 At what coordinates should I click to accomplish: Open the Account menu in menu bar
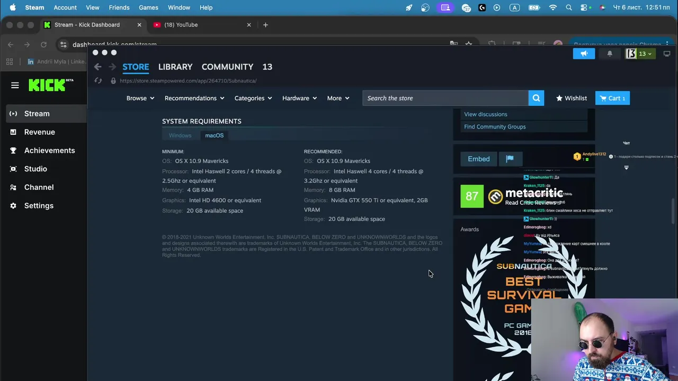click(65, 7)
